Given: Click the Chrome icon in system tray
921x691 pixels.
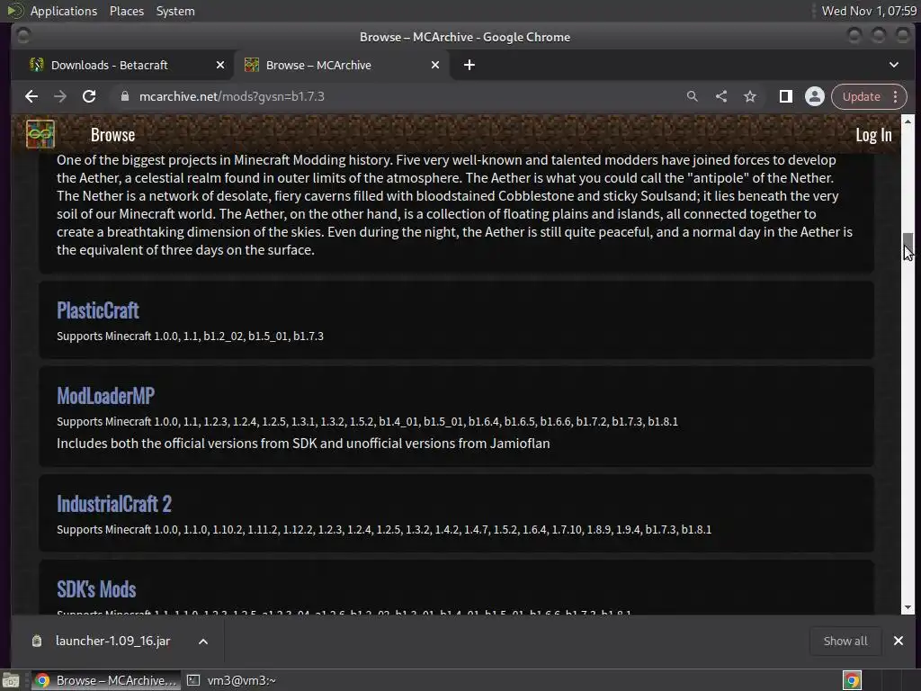Looking at the screenshot, I should (x=852, y=680).
